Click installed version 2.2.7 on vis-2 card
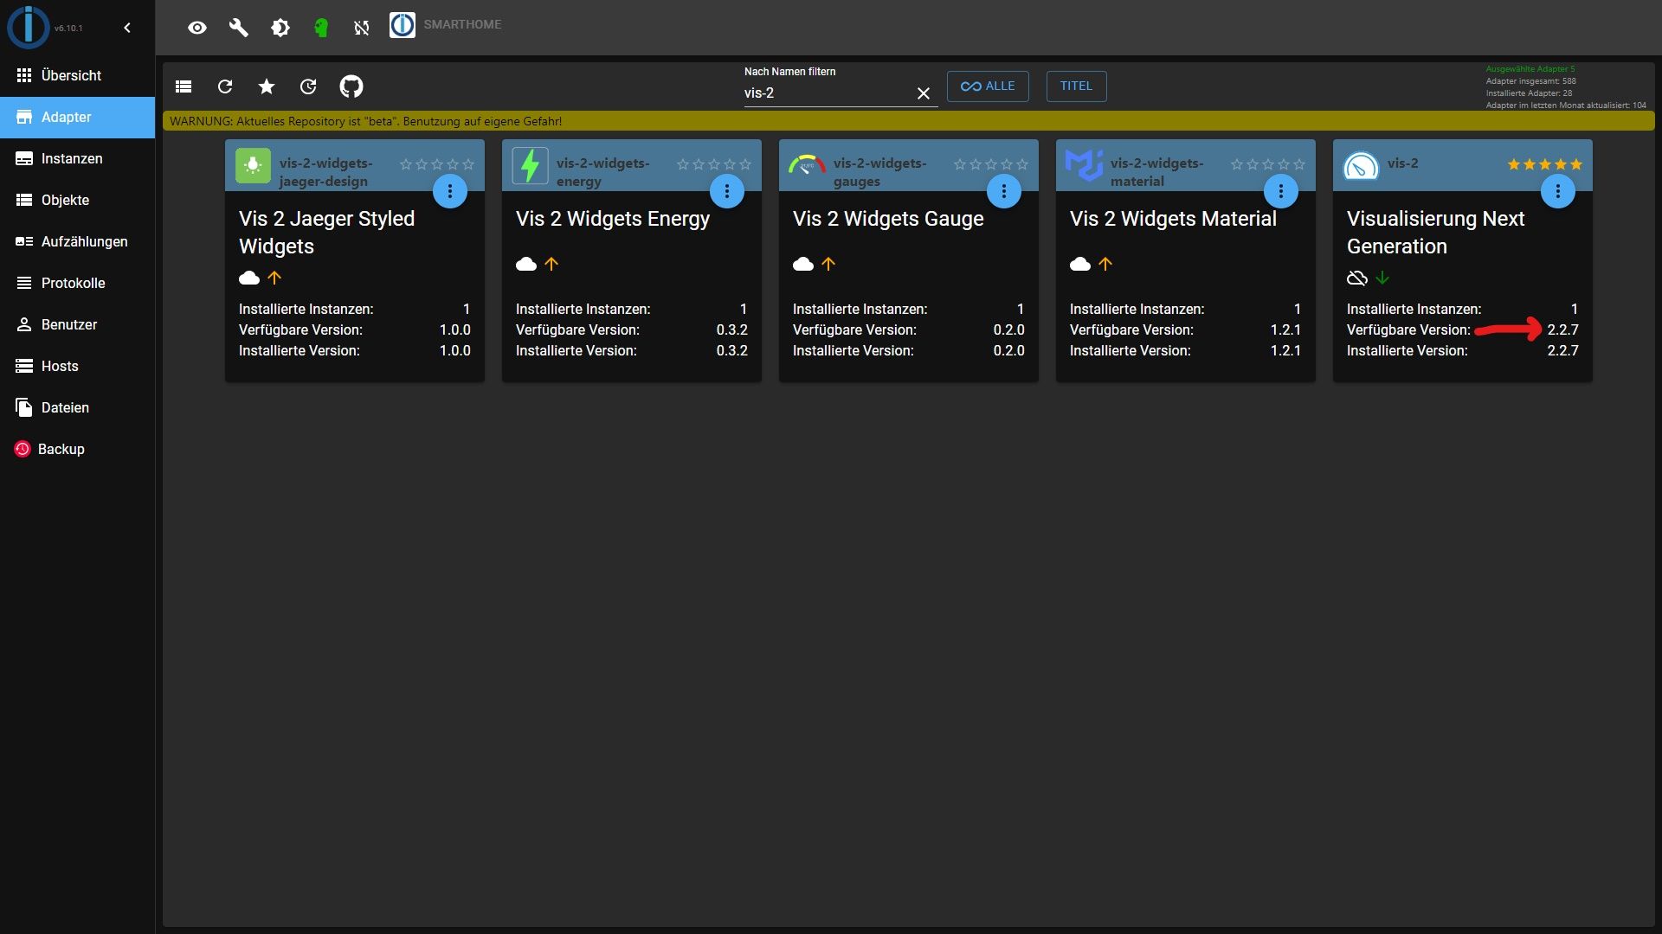Image resolution: width=1662 pixels, height=934 pixels. 1562,350
